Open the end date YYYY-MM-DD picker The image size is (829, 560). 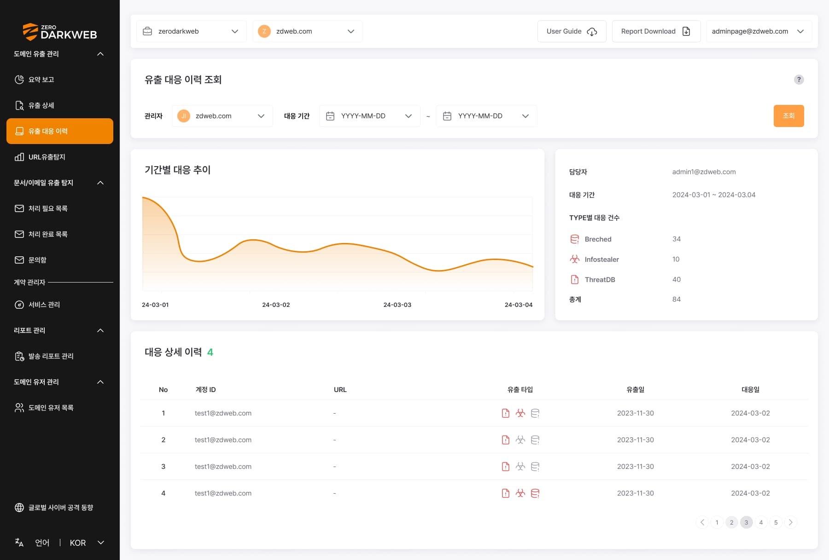coord(487,116)
